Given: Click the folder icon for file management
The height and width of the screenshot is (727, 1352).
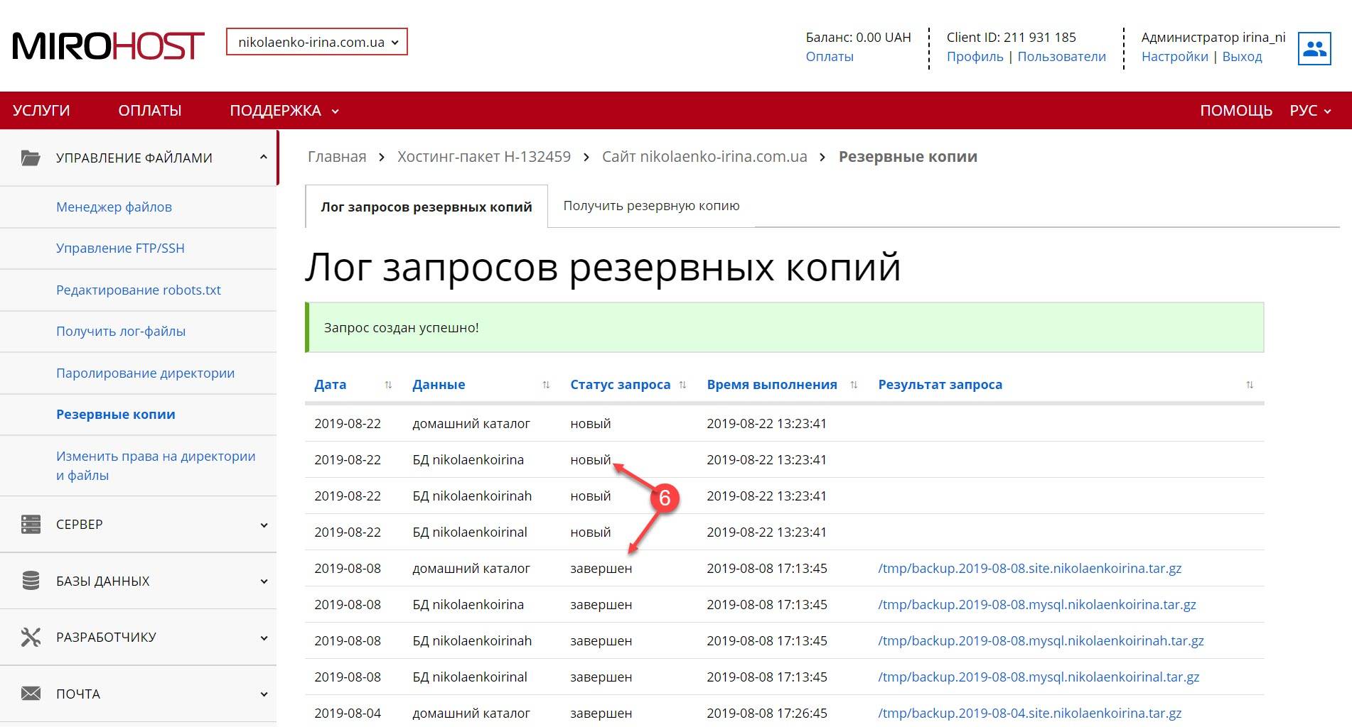Looking at the screenshot, I should tap(31, 158).
